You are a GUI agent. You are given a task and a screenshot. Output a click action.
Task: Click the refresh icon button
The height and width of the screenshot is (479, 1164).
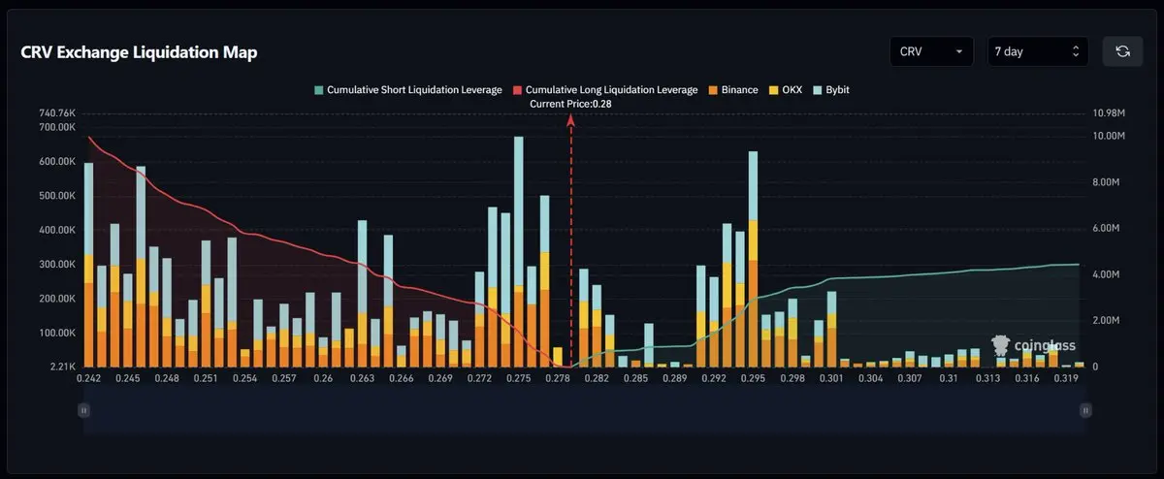tap(1122, 51)
